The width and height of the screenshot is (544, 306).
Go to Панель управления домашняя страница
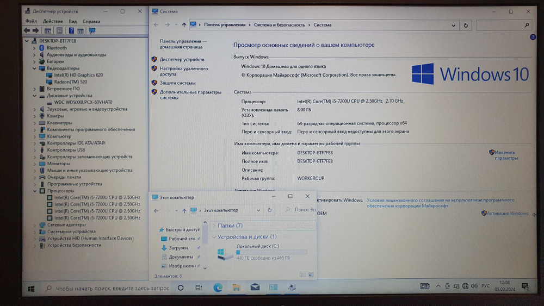coord(182,44)
